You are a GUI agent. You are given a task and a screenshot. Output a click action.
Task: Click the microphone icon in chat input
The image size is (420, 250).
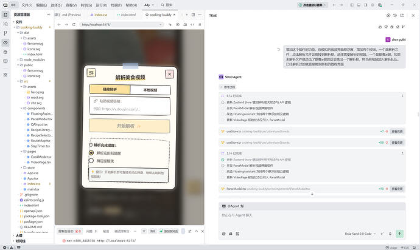point(390,234)
